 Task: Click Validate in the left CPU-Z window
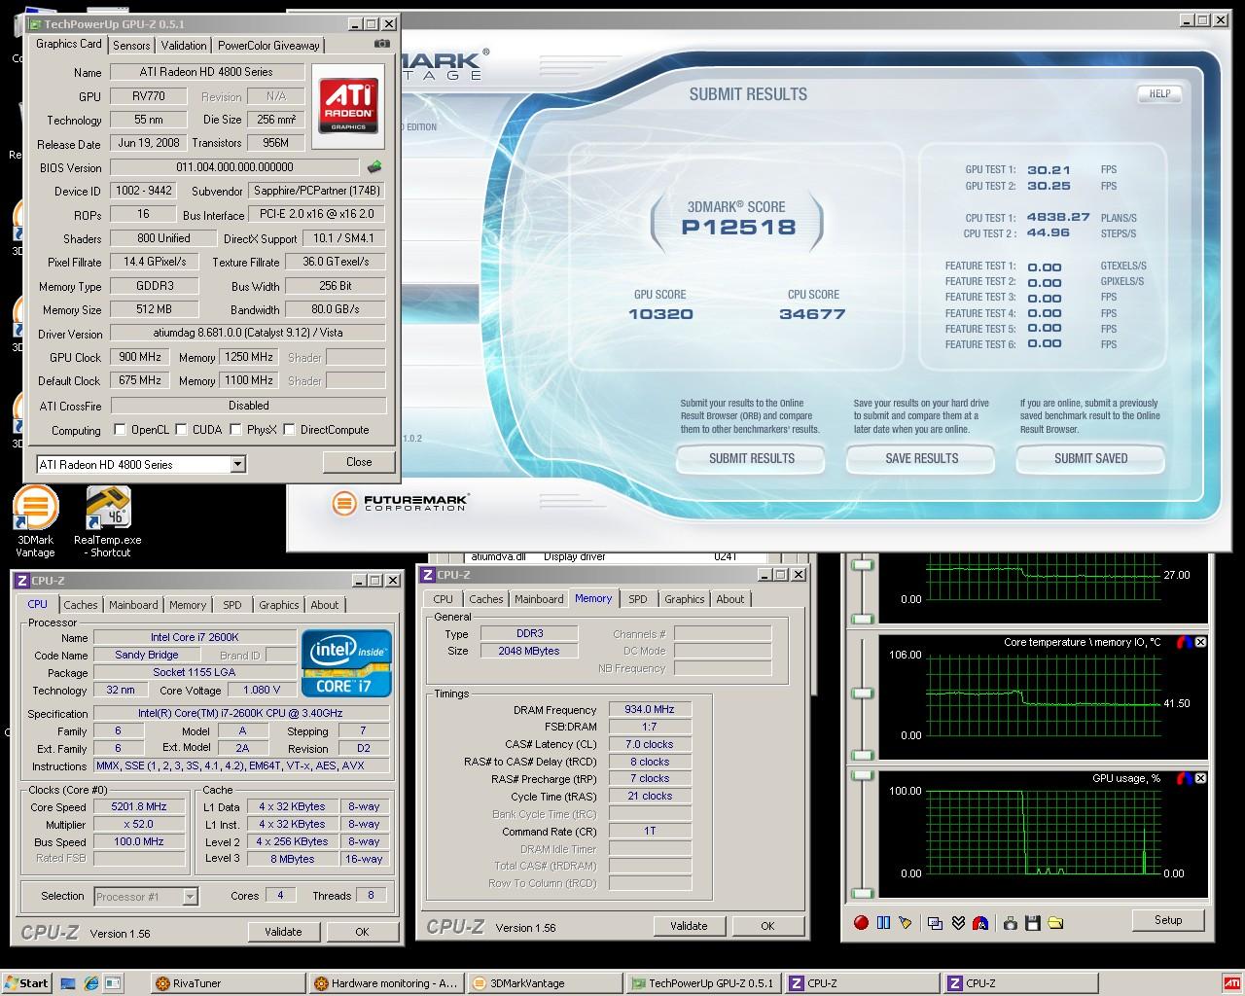pos(283,932)
